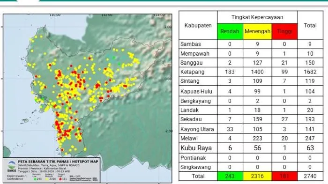
Task: Click the Total column header
Action: coord(310,25)
